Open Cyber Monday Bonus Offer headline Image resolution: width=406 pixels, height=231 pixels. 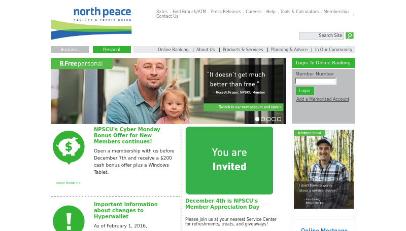[127, 135]
